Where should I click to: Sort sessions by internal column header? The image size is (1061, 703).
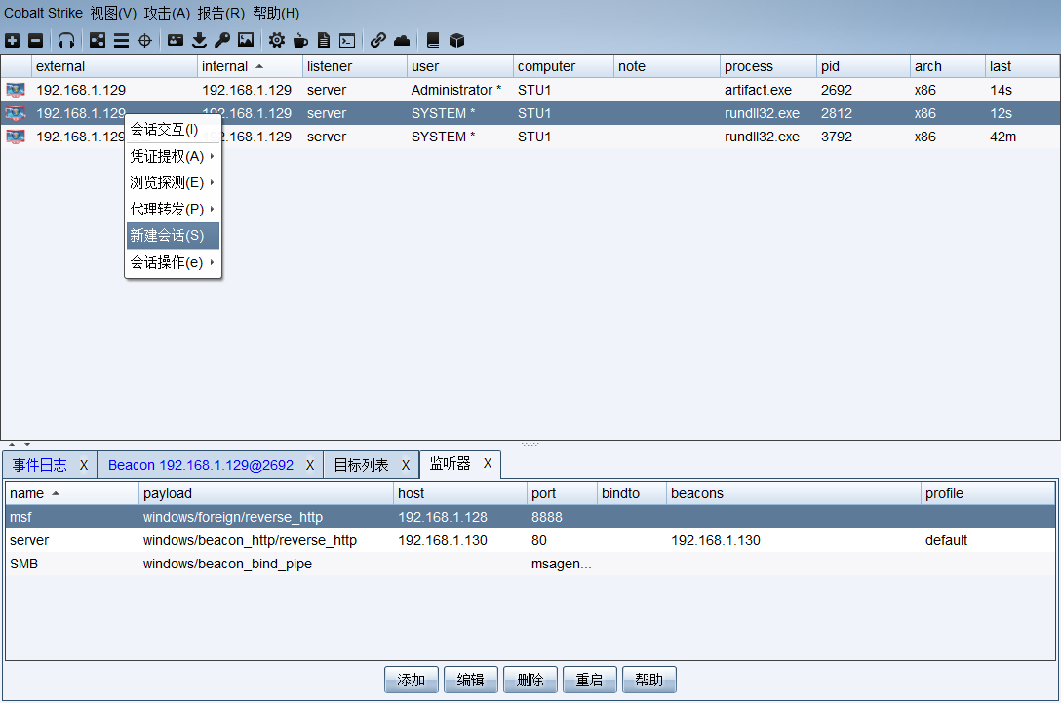pos(250,66)
